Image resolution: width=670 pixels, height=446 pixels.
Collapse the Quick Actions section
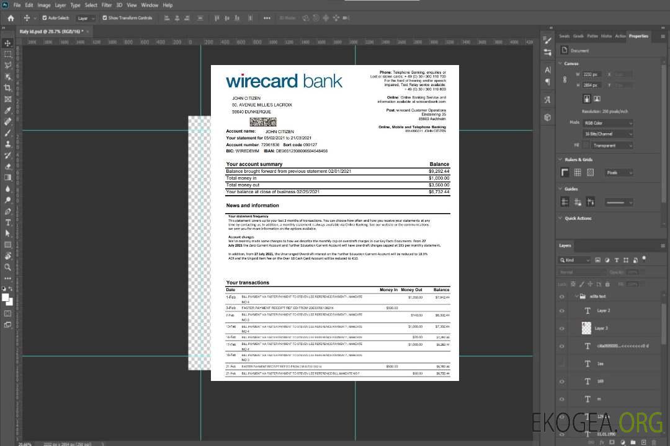click(560, 218)
